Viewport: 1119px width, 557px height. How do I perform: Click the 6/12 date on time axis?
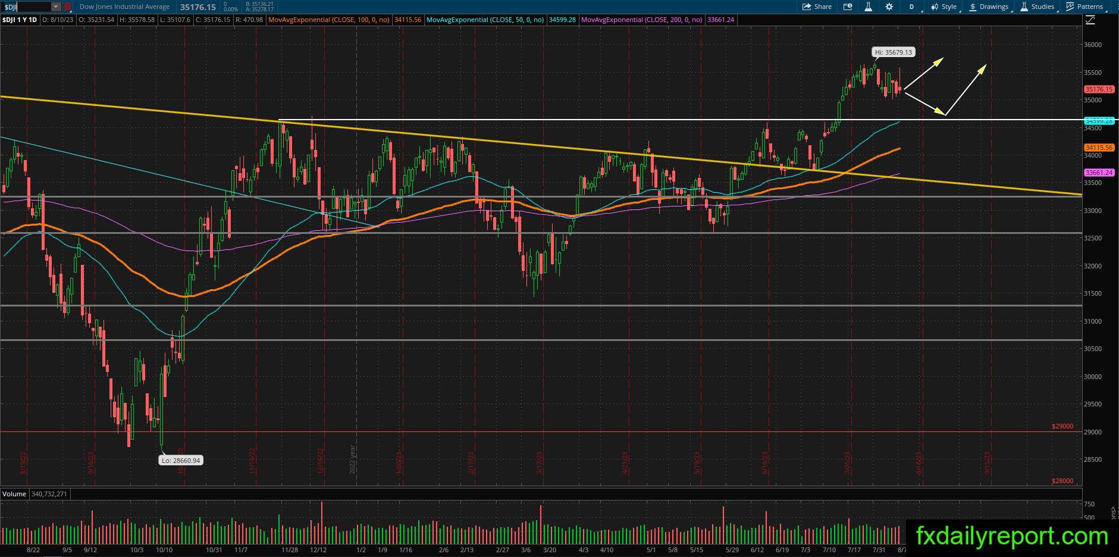point(757,550)
